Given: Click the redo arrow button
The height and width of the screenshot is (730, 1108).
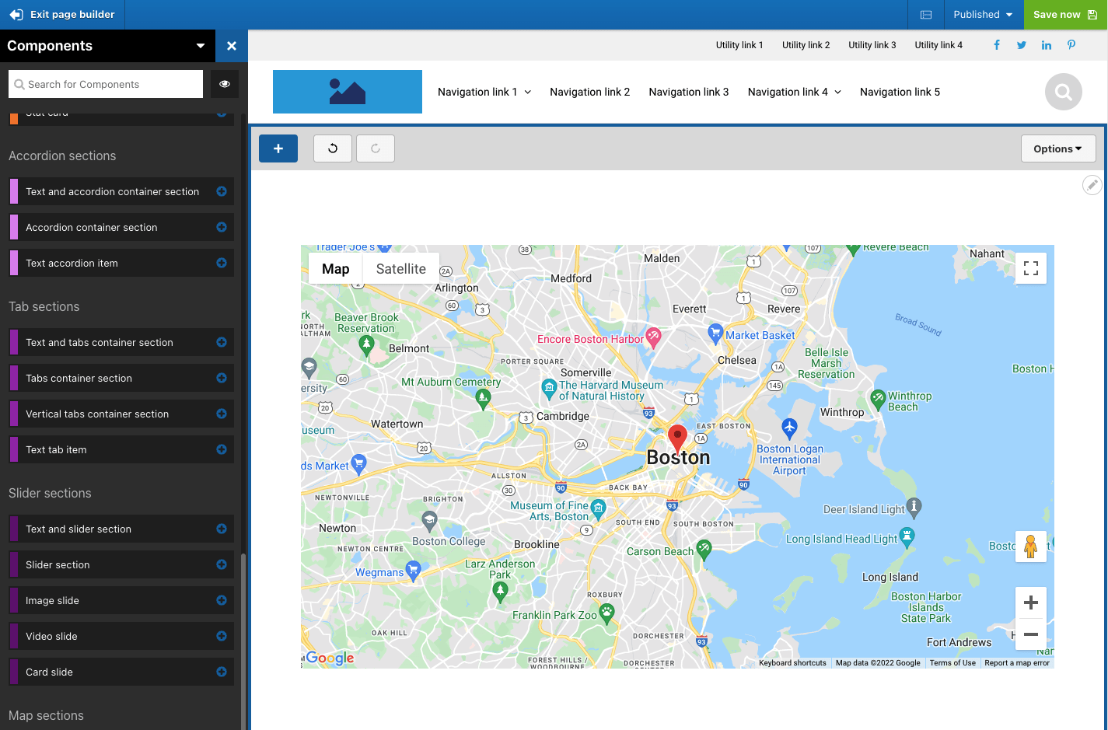Looking at the screenshot, I should [376, 148].
